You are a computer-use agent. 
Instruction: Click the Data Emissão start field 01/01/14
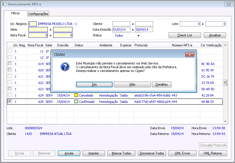121,30
